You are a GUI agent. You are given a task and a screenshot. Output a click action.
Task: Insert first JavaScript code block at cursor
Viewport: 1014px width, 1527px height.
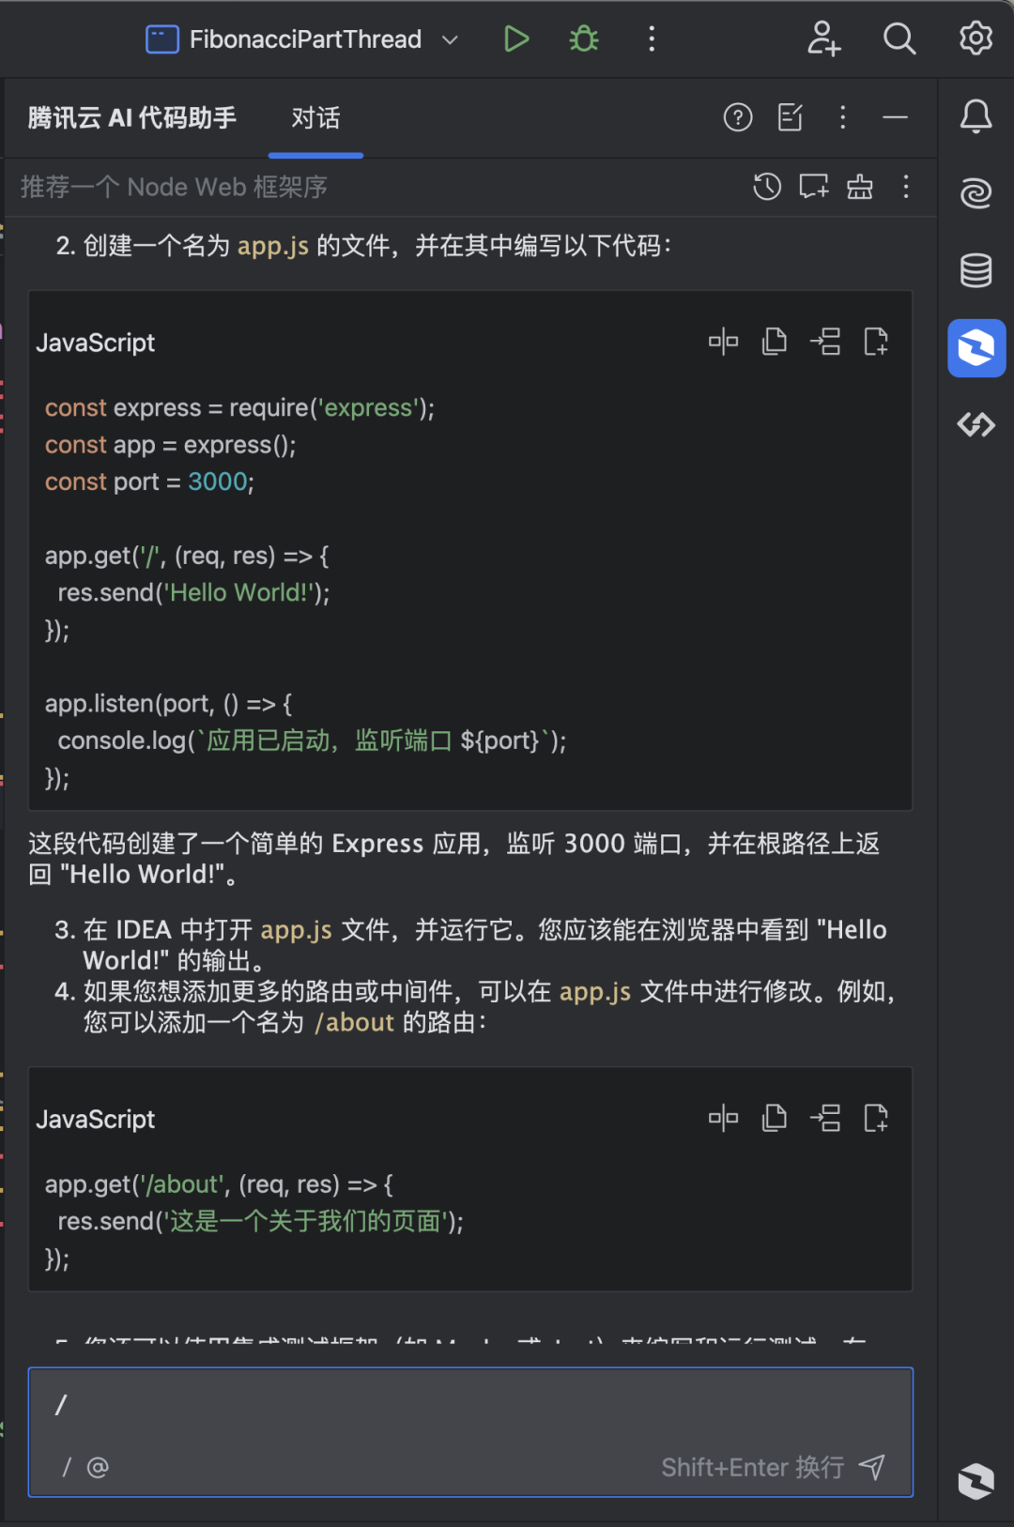coord(825,342)
